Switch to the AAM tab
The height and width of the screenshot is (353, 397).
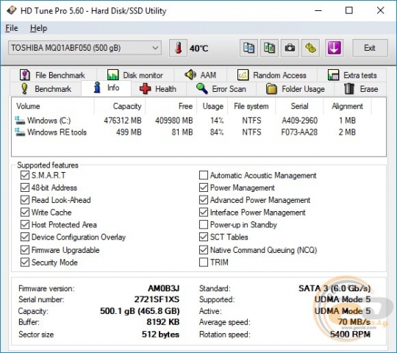(200, 75)
